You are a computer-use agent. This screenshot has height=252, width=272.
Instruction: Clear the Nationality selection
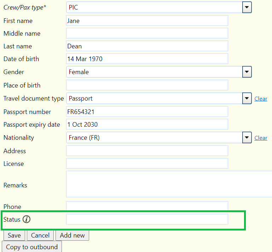261,138
